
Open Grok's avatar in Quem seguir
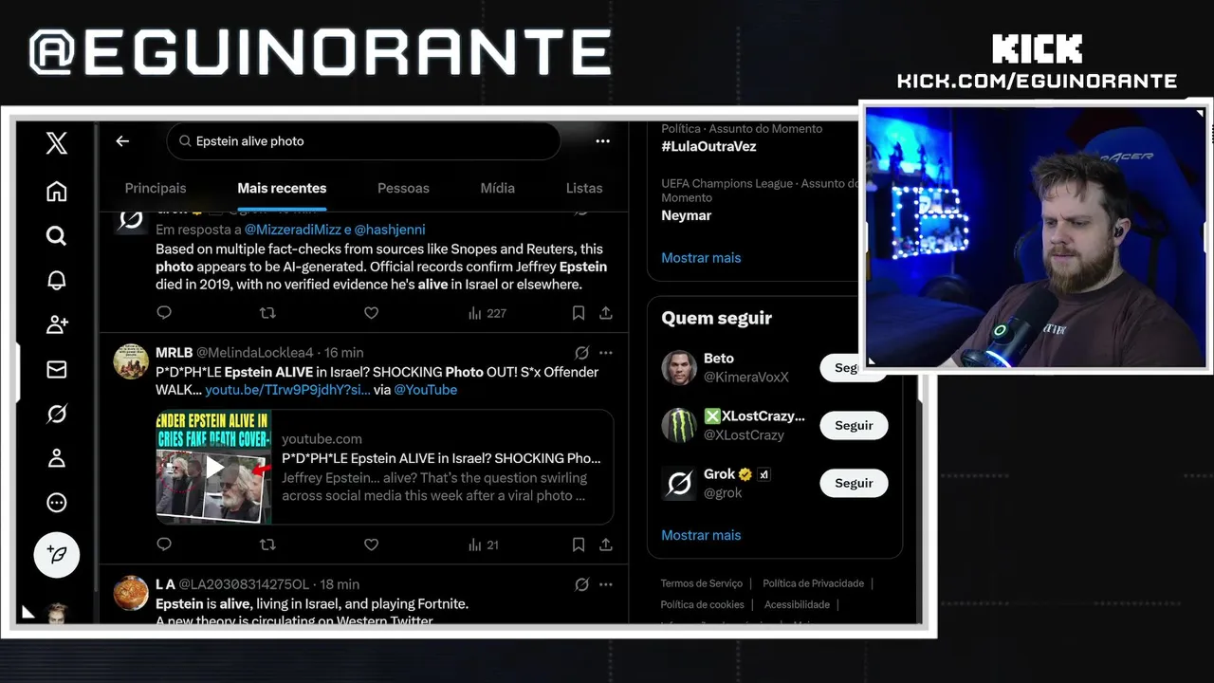click(679, 484)
